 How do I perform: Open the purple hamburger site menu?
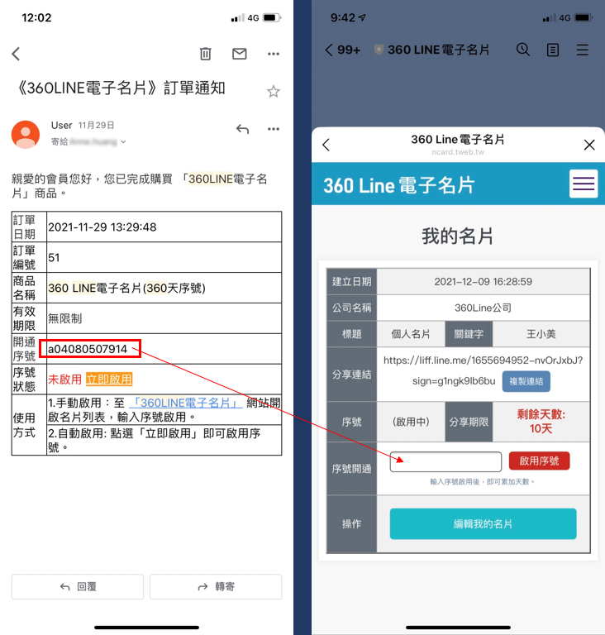pyautogui.click(x=584, y=184)
